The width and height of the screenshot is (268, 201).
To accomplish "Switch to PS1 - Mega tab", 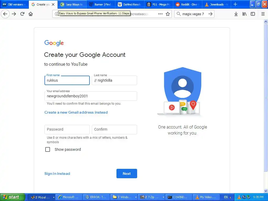I will pos(159,4).
